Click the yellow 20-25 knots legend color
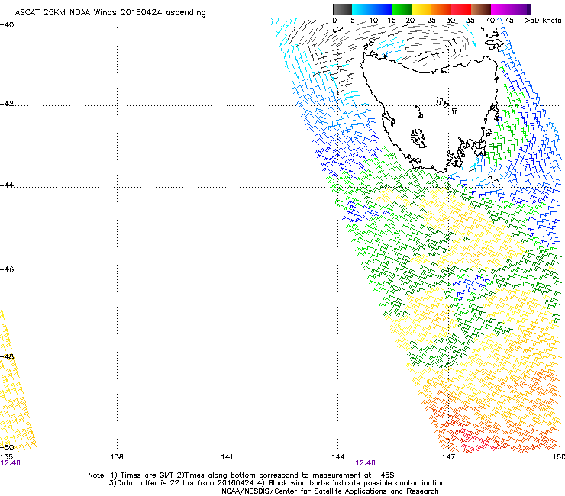 421,9
